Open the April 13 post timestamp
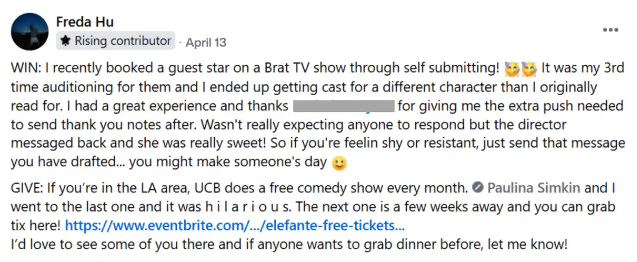 pos(206,42)
